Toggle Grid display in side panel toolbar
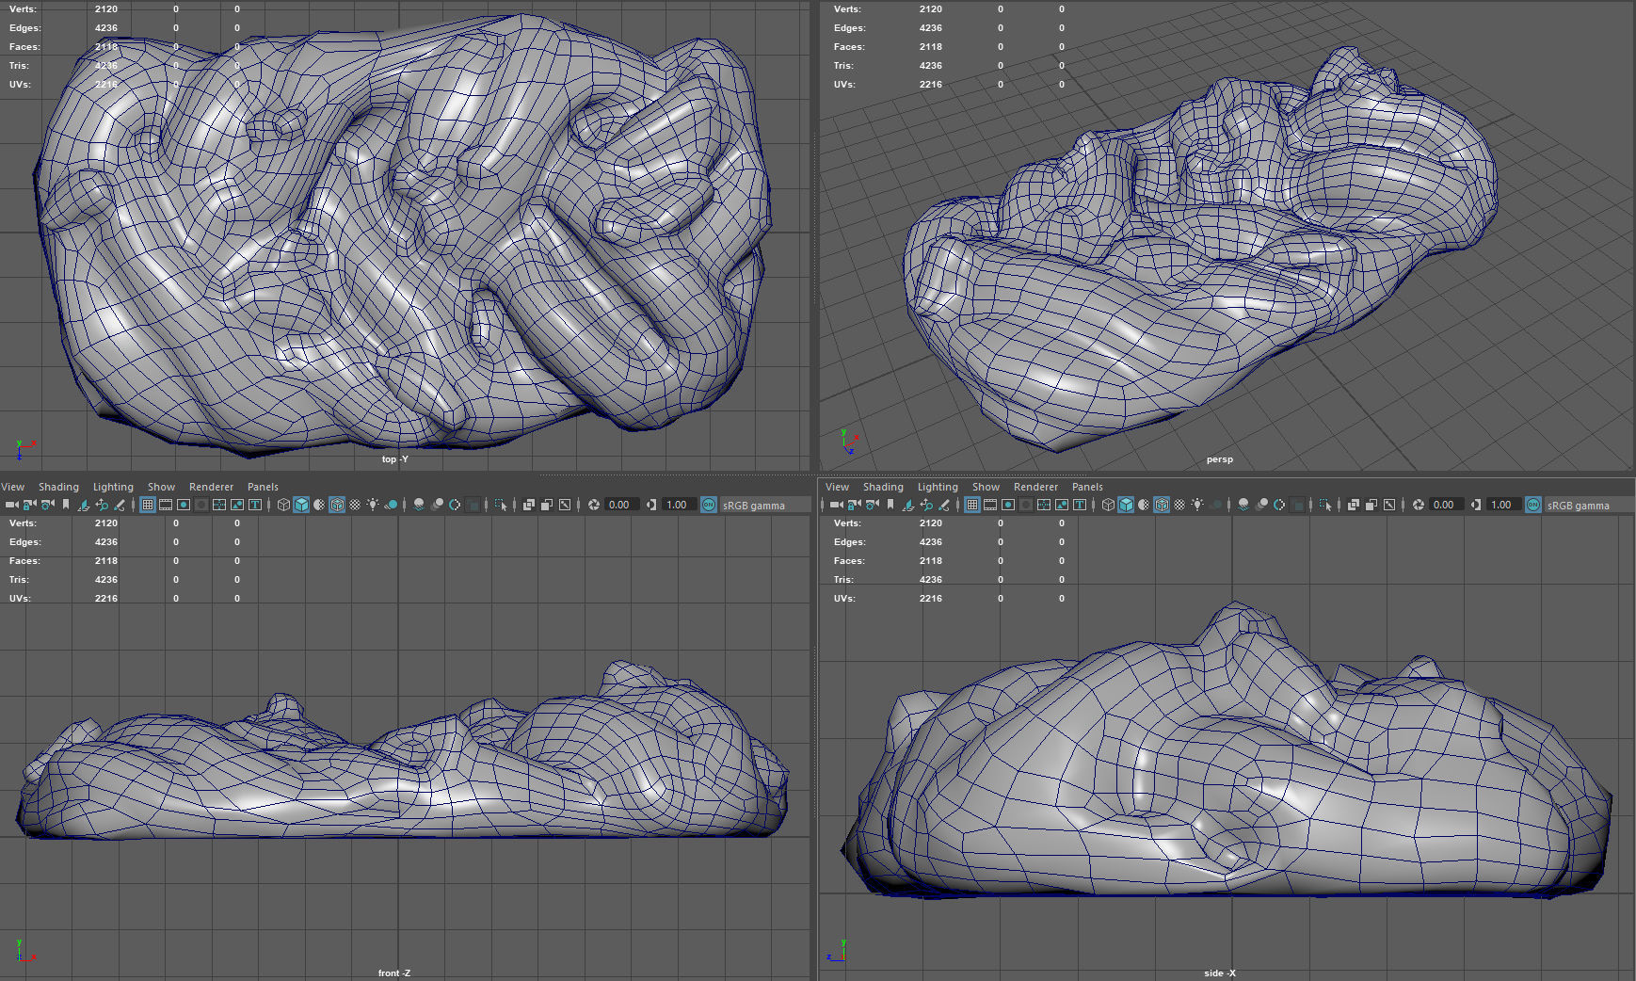Image resolution: width=1636 pixels, height=981 pixels. (x=972, y=505)
